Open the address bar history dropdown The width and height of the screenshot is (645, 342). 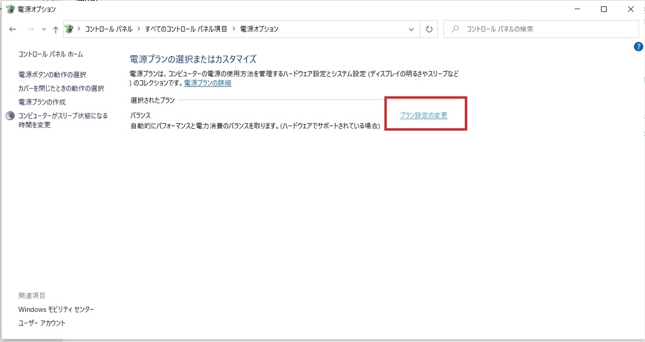pos(411,29)
